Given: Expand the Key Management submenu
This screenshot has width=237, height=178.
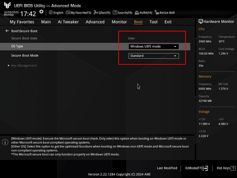Looking at the screenshot, I should coord(24,66).
